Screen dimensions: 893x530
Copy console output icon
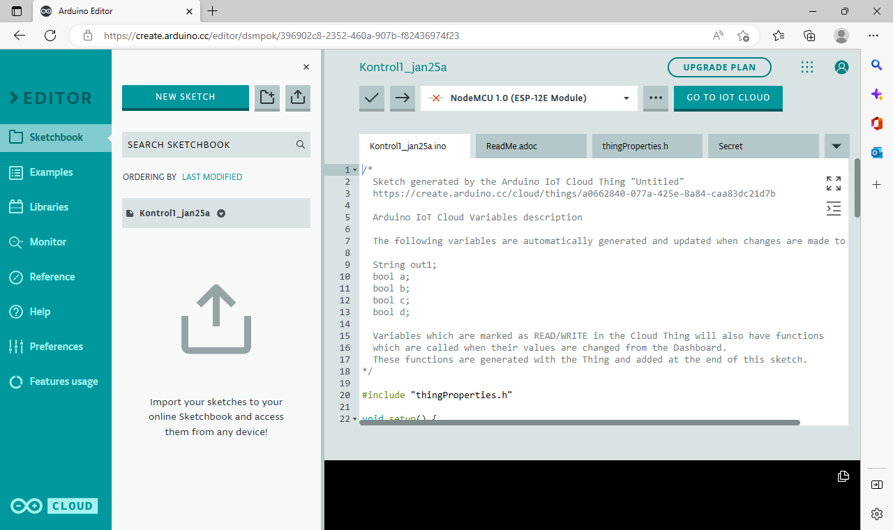point(843,476)
